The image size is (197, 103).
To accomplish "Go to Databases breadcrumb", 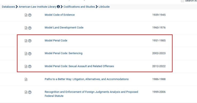I will (8, 7).
